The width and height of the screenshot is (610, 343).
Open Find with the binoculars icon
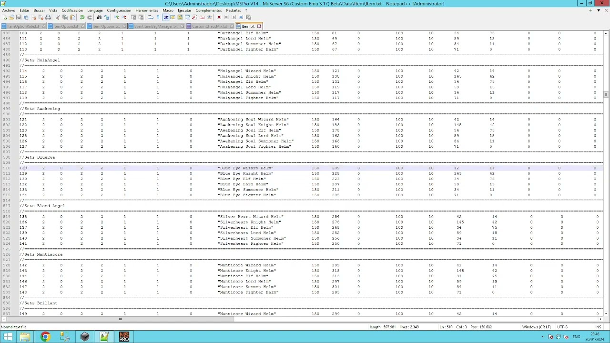tap(99, 17)
